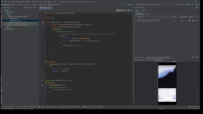Image resolution: width=203 pixels, height=114 pixels.
Task: Click the Create device button
Action: pos(140,14)
